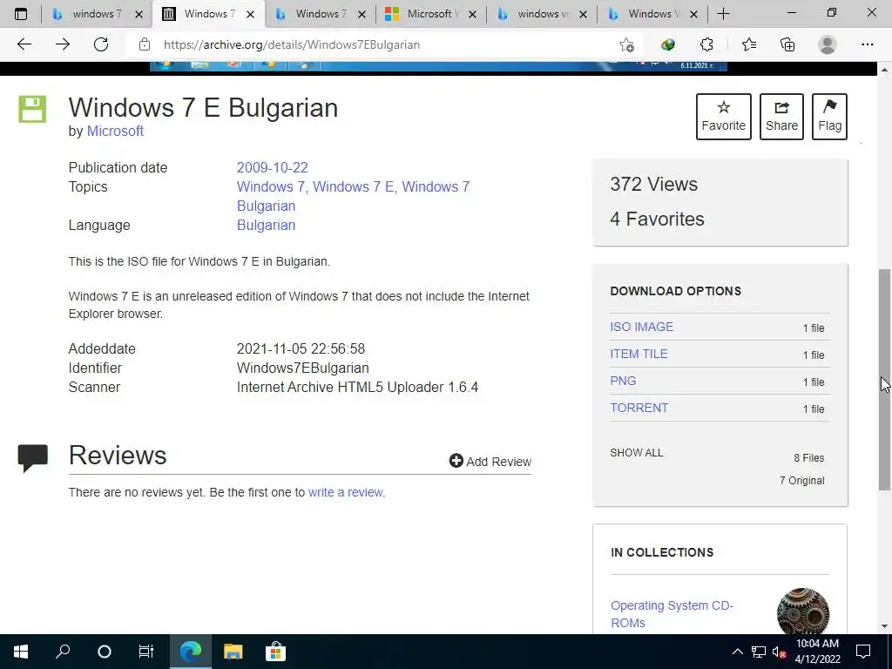Open the globe extension icon in toolbar

pos(668,44)
